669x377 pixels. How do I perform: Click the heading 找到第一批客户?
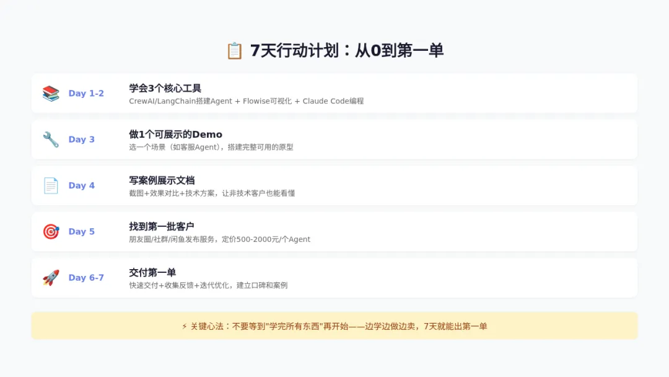[162, 226]
